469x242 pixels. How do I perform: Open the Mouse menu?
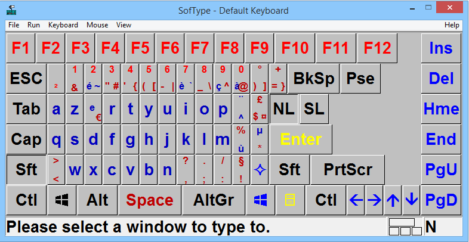pos(97,25)
